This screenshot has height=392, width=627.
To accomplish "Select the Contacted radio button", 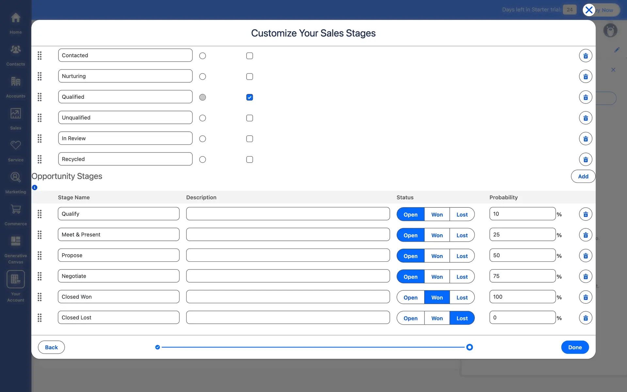I will 202,56.
